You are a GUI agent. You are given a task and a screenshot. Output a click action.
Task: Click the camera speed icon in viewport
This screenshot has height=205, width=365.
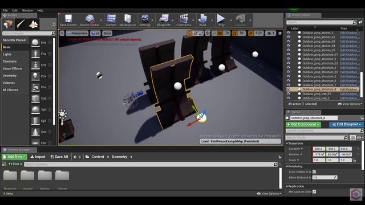point(270,34)
